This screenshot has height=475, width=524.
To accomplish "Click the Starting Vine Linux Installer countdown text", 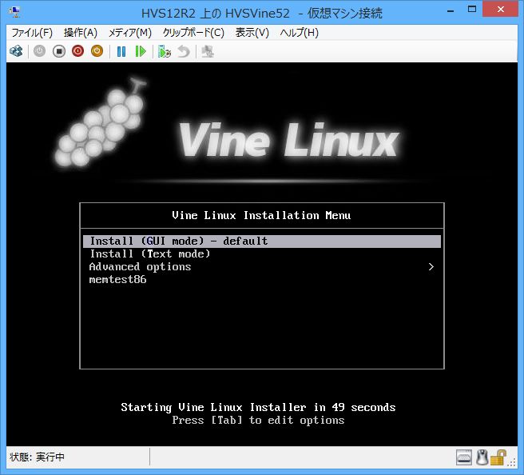I will (x=258, y=408).
